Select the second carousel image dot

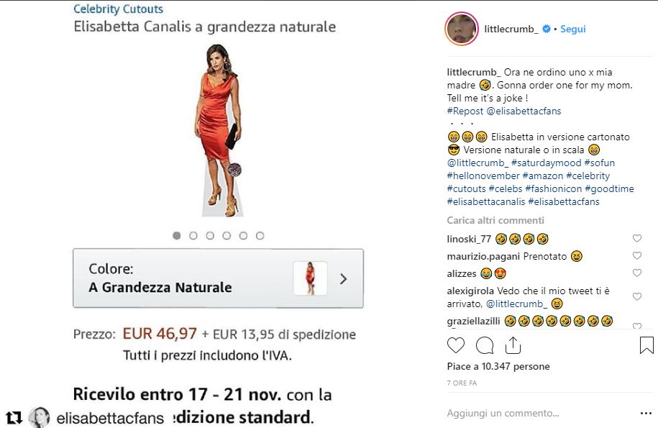pyautogui.click(x=193, y=236)
